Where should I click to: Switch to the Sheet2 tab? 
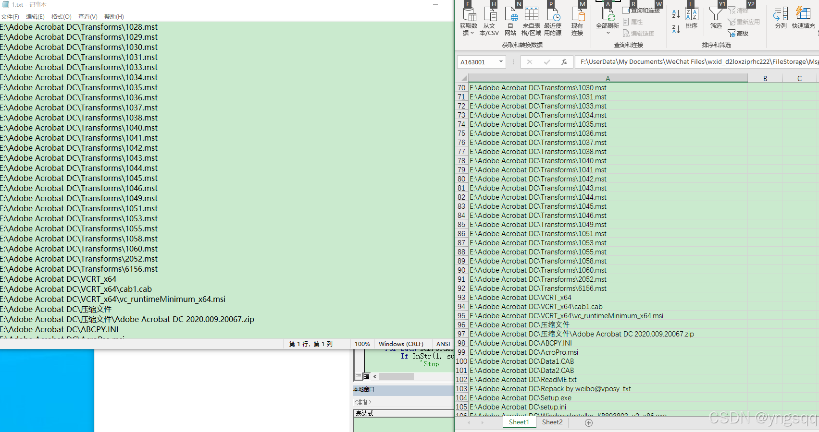pyautogui.click(x=552, y=422)
